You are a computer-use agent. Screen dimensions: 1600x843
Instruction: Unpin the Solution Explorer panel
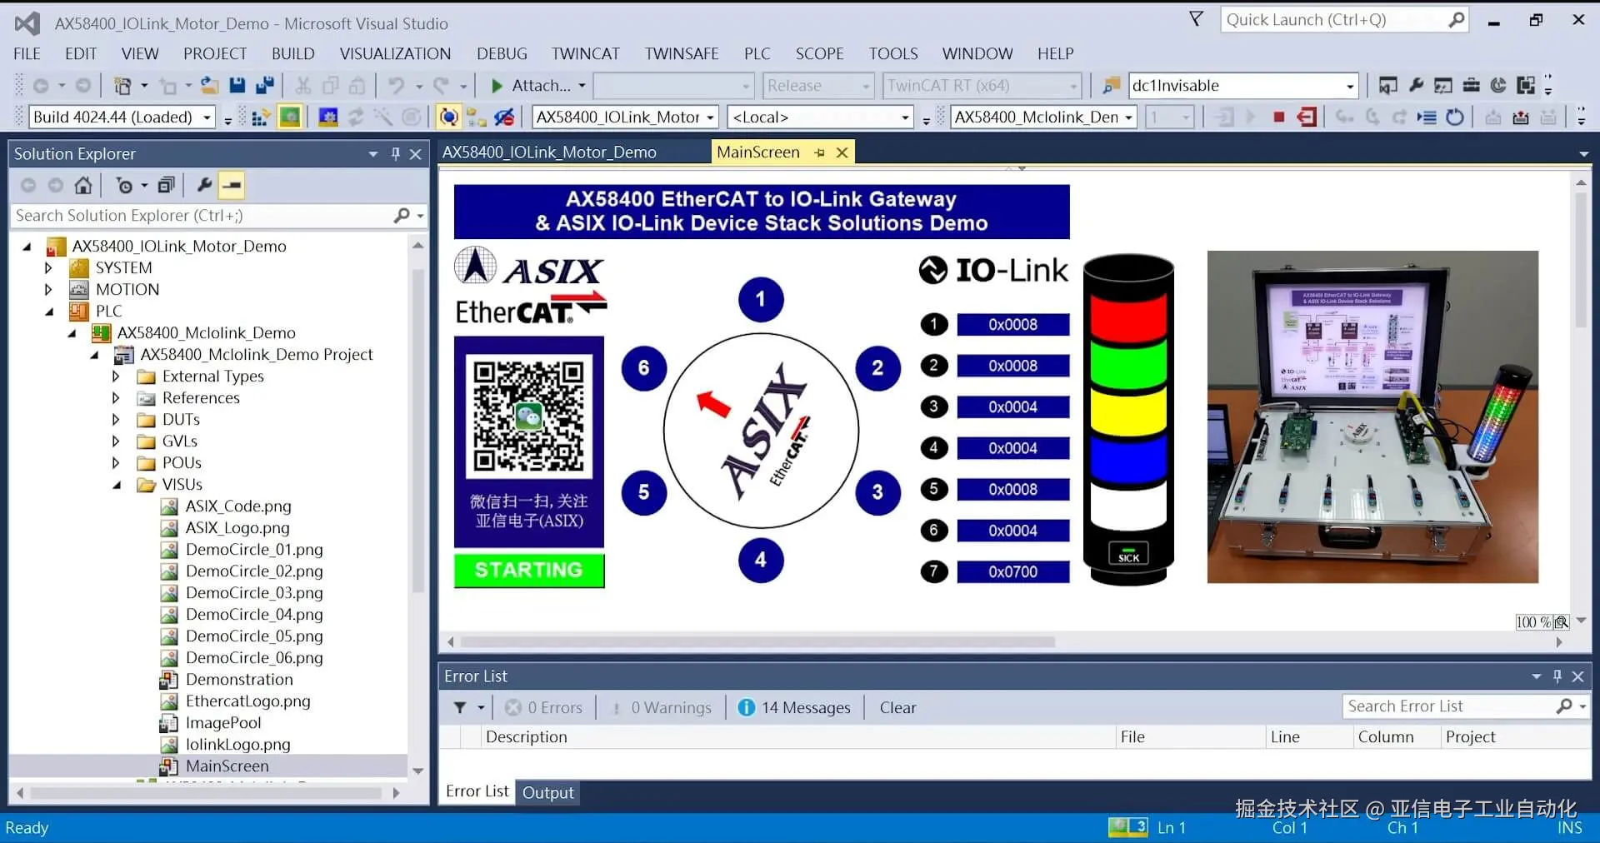coord(395,153)
